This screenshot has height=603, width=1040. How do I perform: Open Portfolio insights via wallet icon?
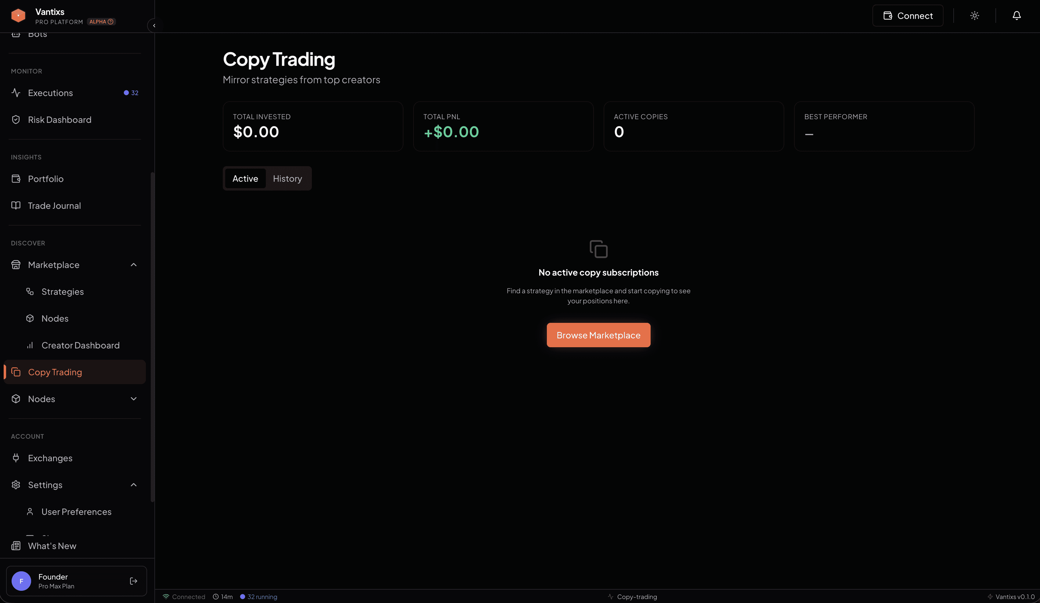click(16, 178)
